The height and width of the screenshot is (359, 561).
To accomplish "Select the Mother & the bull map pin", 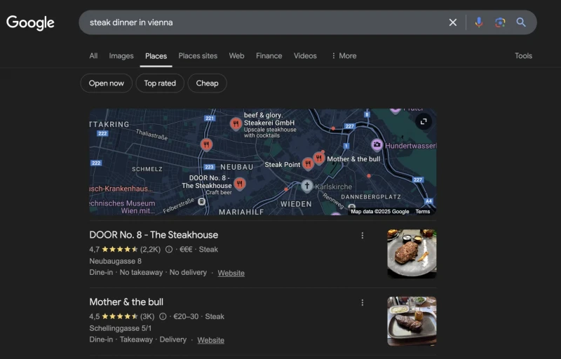I will coord(319,158).
